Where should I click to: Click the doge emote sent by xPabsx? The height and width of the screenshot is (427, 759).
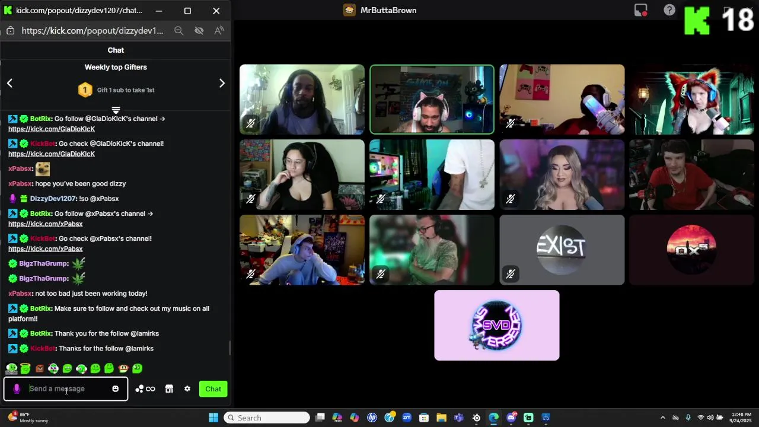click(43, 169)
